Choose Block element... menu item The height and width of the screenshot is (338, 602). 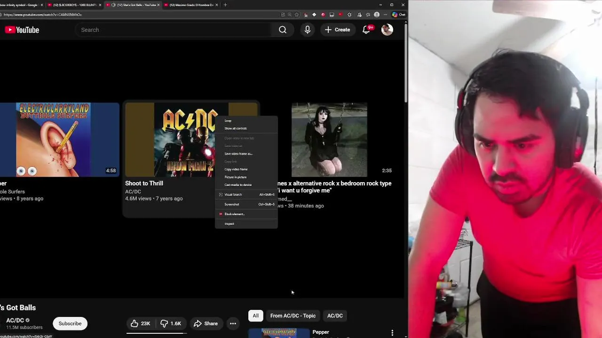(246, 214)
